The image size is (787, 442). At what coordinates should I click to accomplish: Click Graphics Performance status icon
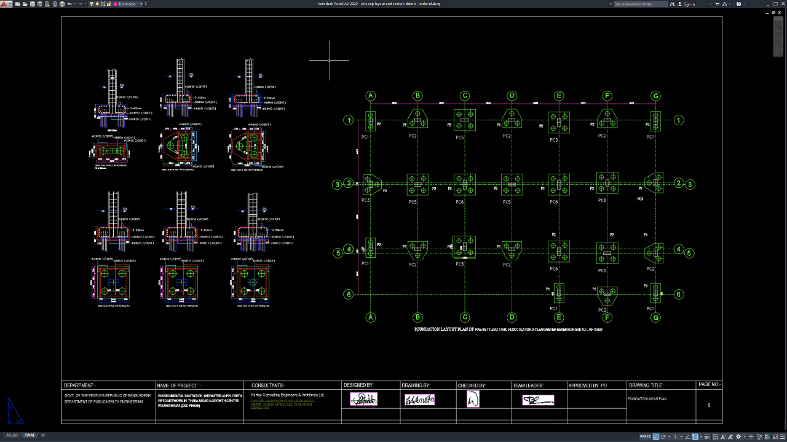point(766,437)
